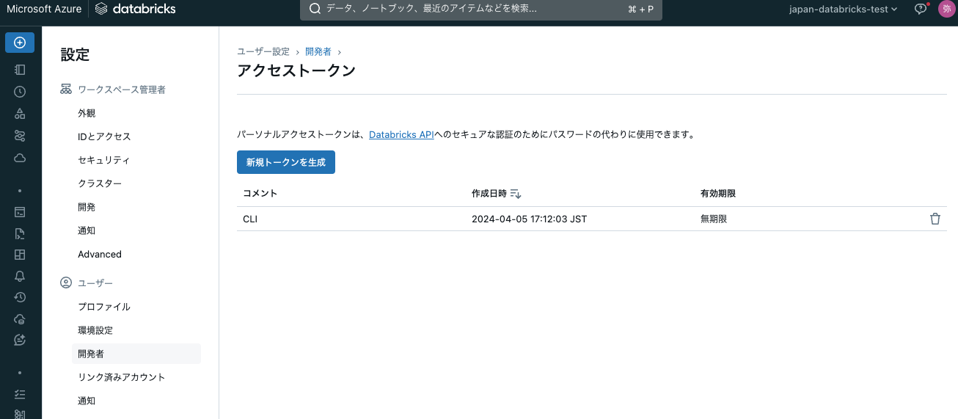Open the user avatar in top right
958x419 pixels.
click(x=946, y=9)
